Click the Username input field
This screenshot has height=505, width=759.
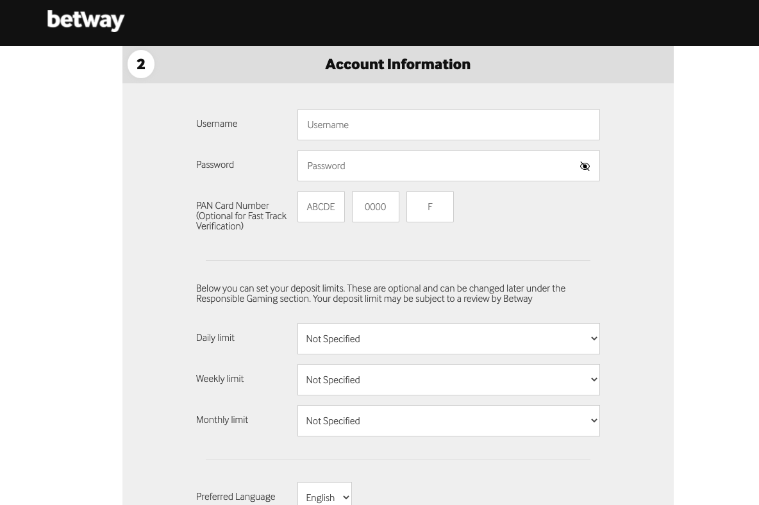(x=448, y=124)
